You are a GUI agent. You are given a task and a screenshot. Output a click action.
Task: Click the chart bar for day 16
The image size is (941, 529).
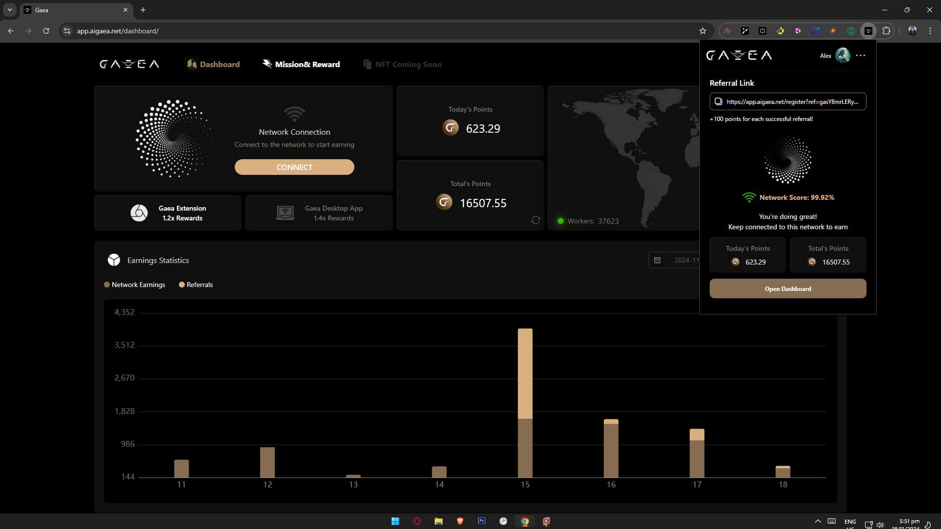point(611,448)
